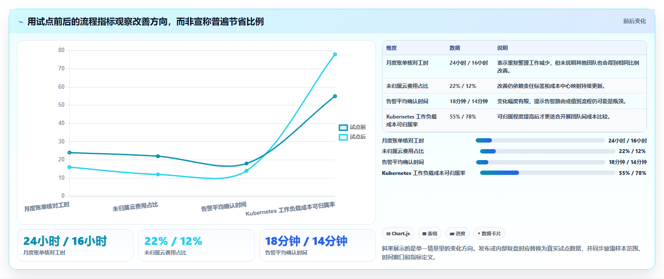
Task: Click the Kubernetes 工作负载成本可归属率 table row label
Action: click(412, 120)
